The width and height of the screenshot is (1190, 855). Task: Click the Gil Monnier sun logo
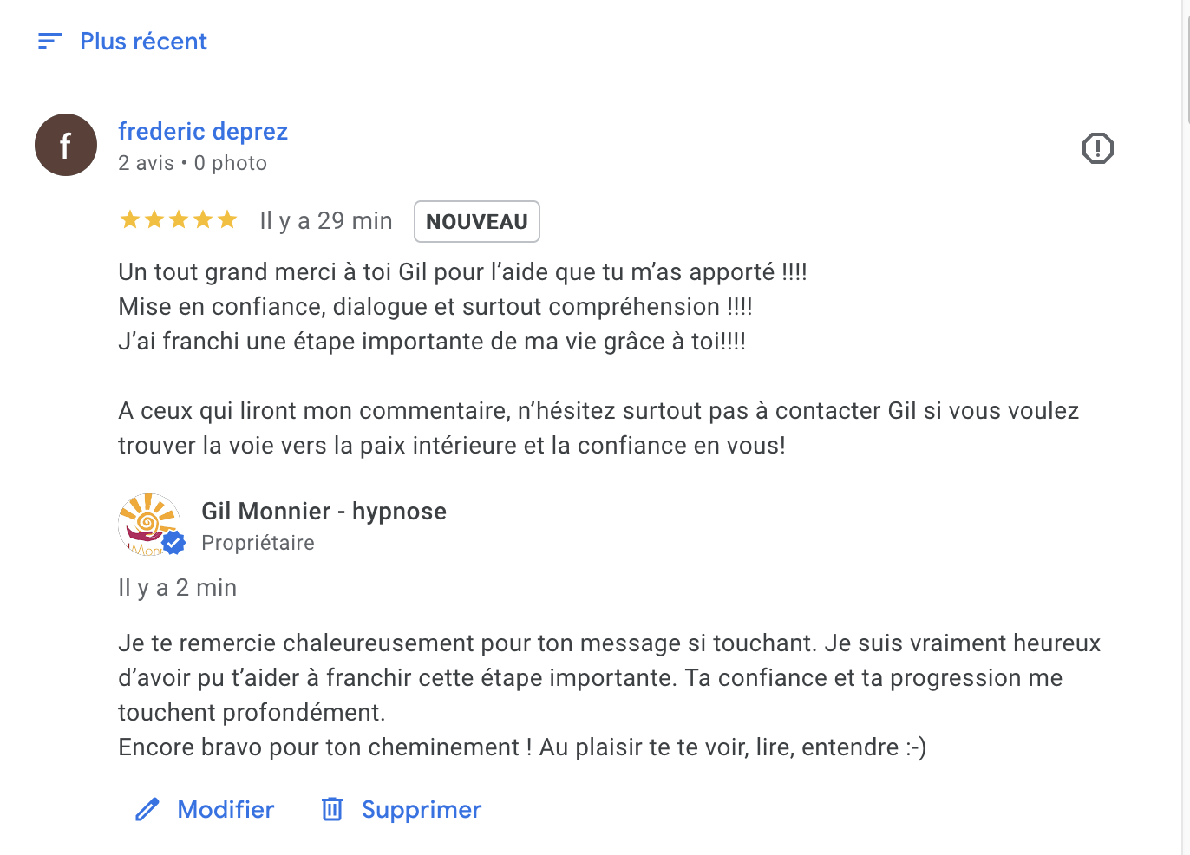pyautogui.click(x=146, y=519)
